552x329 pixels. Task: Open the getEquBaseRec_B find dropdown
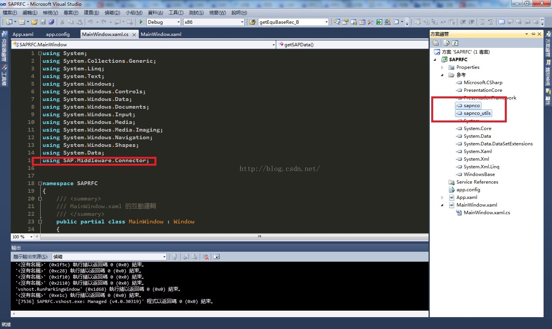tap(326, 22)
